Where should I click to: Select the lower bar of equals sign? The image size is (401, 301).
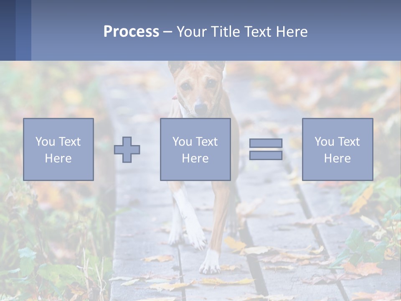(266, 156)
